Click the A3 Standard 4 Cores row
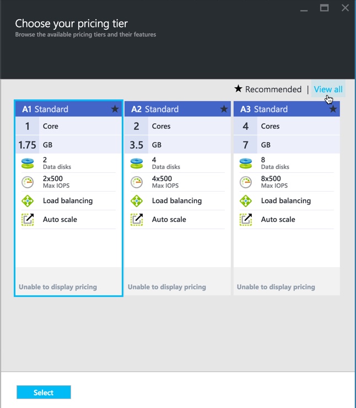Image resolution: width=356 pixels, height=408 pixels. pos(286,126)
